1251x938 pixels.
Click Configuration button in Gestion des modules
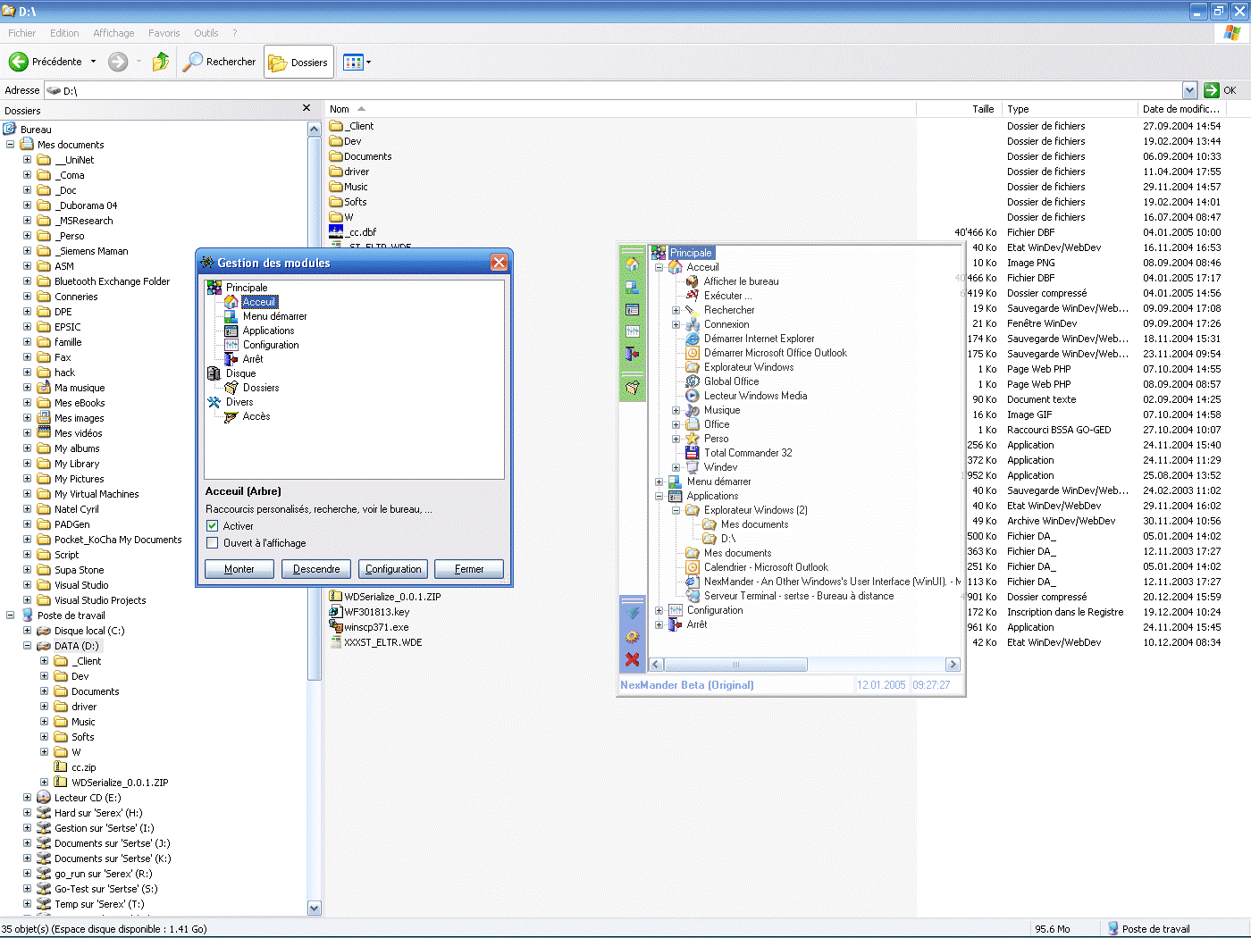pyautogui.click(x=393, y=569)
